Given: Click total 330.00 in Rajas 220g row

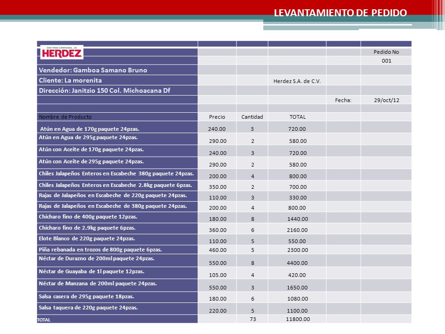Looking at the screenshot, I should click(x=298, y=198).
